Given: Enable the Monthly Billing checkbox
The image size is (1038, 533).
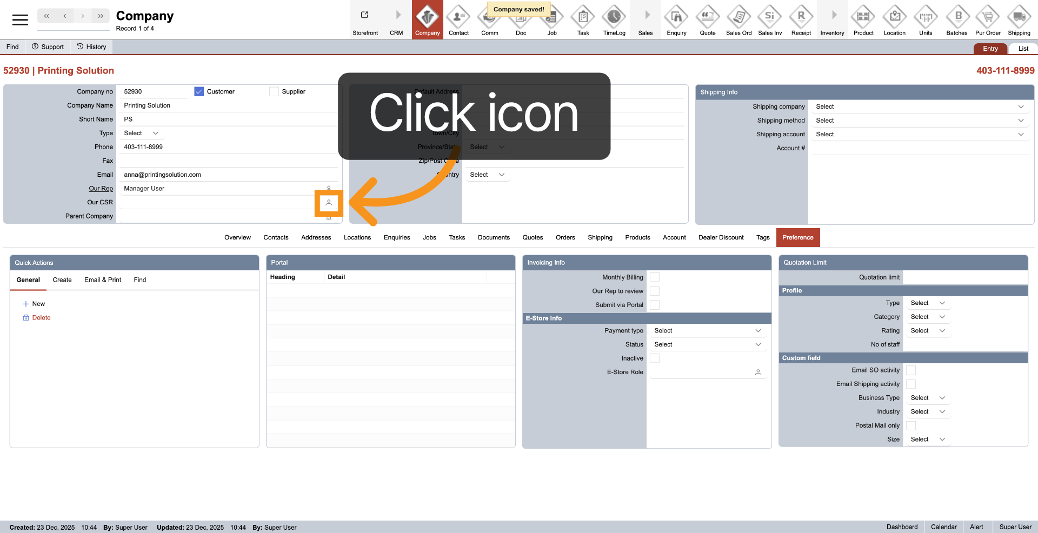Looking at the screenshot, I should 655,277.
